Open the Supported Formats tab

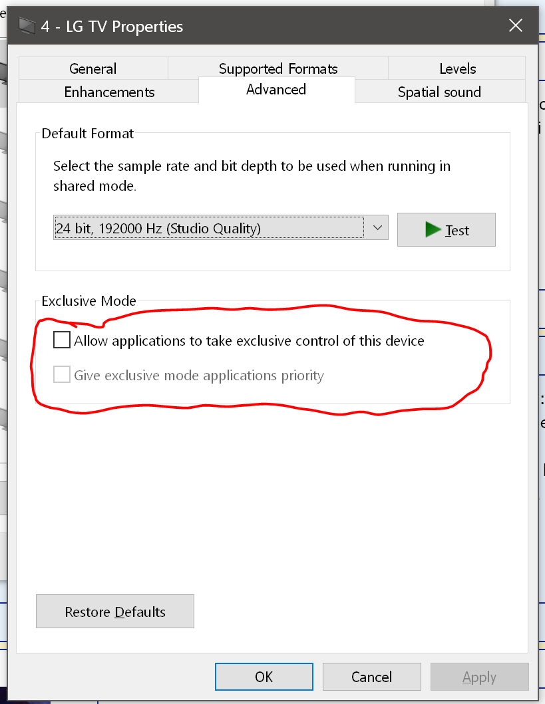tap(277, 68)
